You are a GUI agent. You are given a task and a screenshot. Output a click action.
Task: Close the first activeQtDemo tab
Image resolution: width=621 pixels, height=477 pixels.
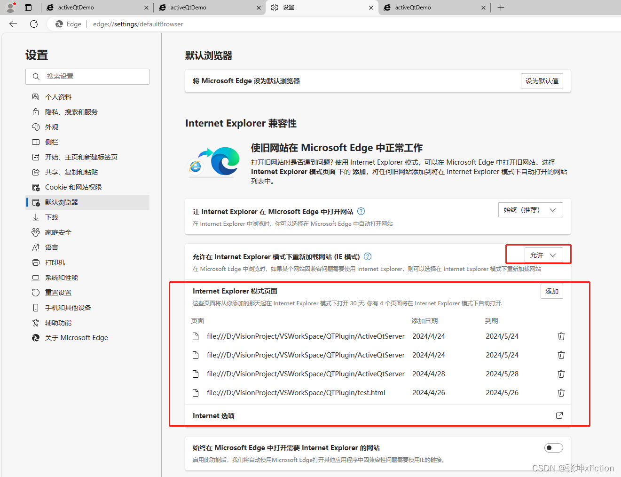point(146,8)
